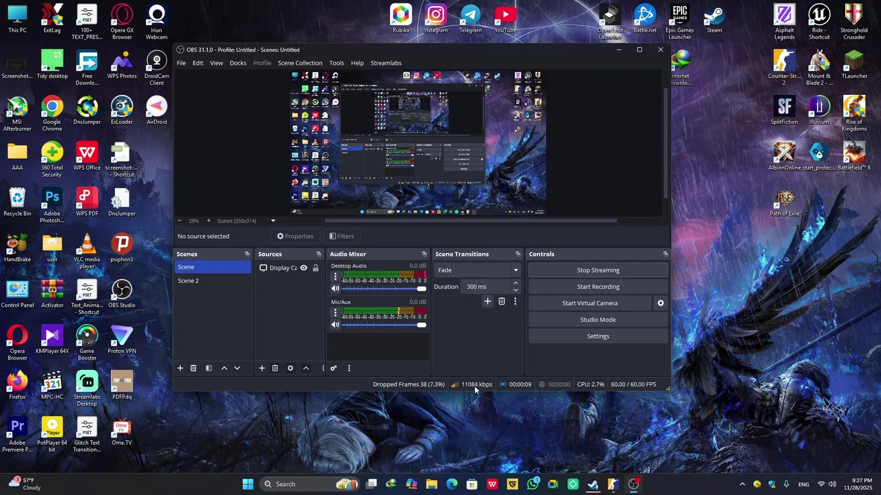This screenshot has width=881, height=495.
Task: Open scene filters icon in Scenes dock
Action: click(209, 368)
